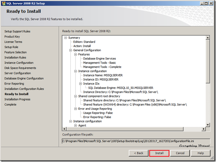Viewport: 216px width, 162px height.
Task: Collapse the Instance IDs node
Action: point(80,84)
